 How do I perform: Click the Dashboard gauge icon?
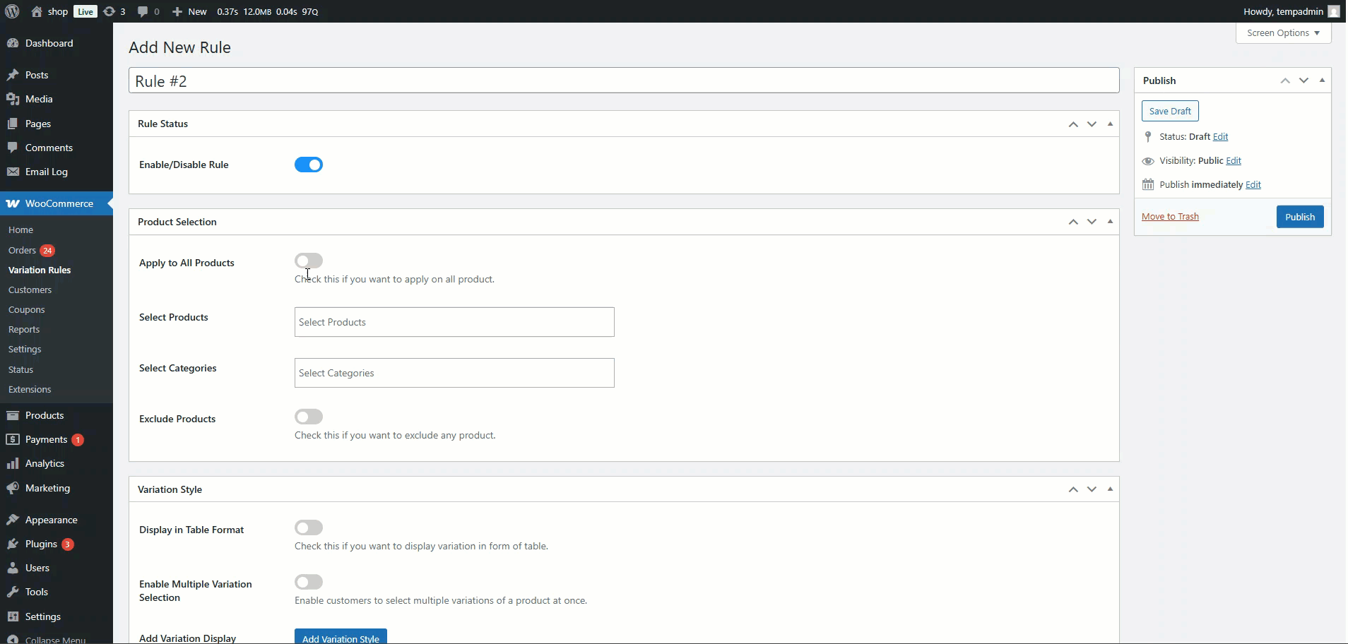pyautogui.click(x=13, y=43)
